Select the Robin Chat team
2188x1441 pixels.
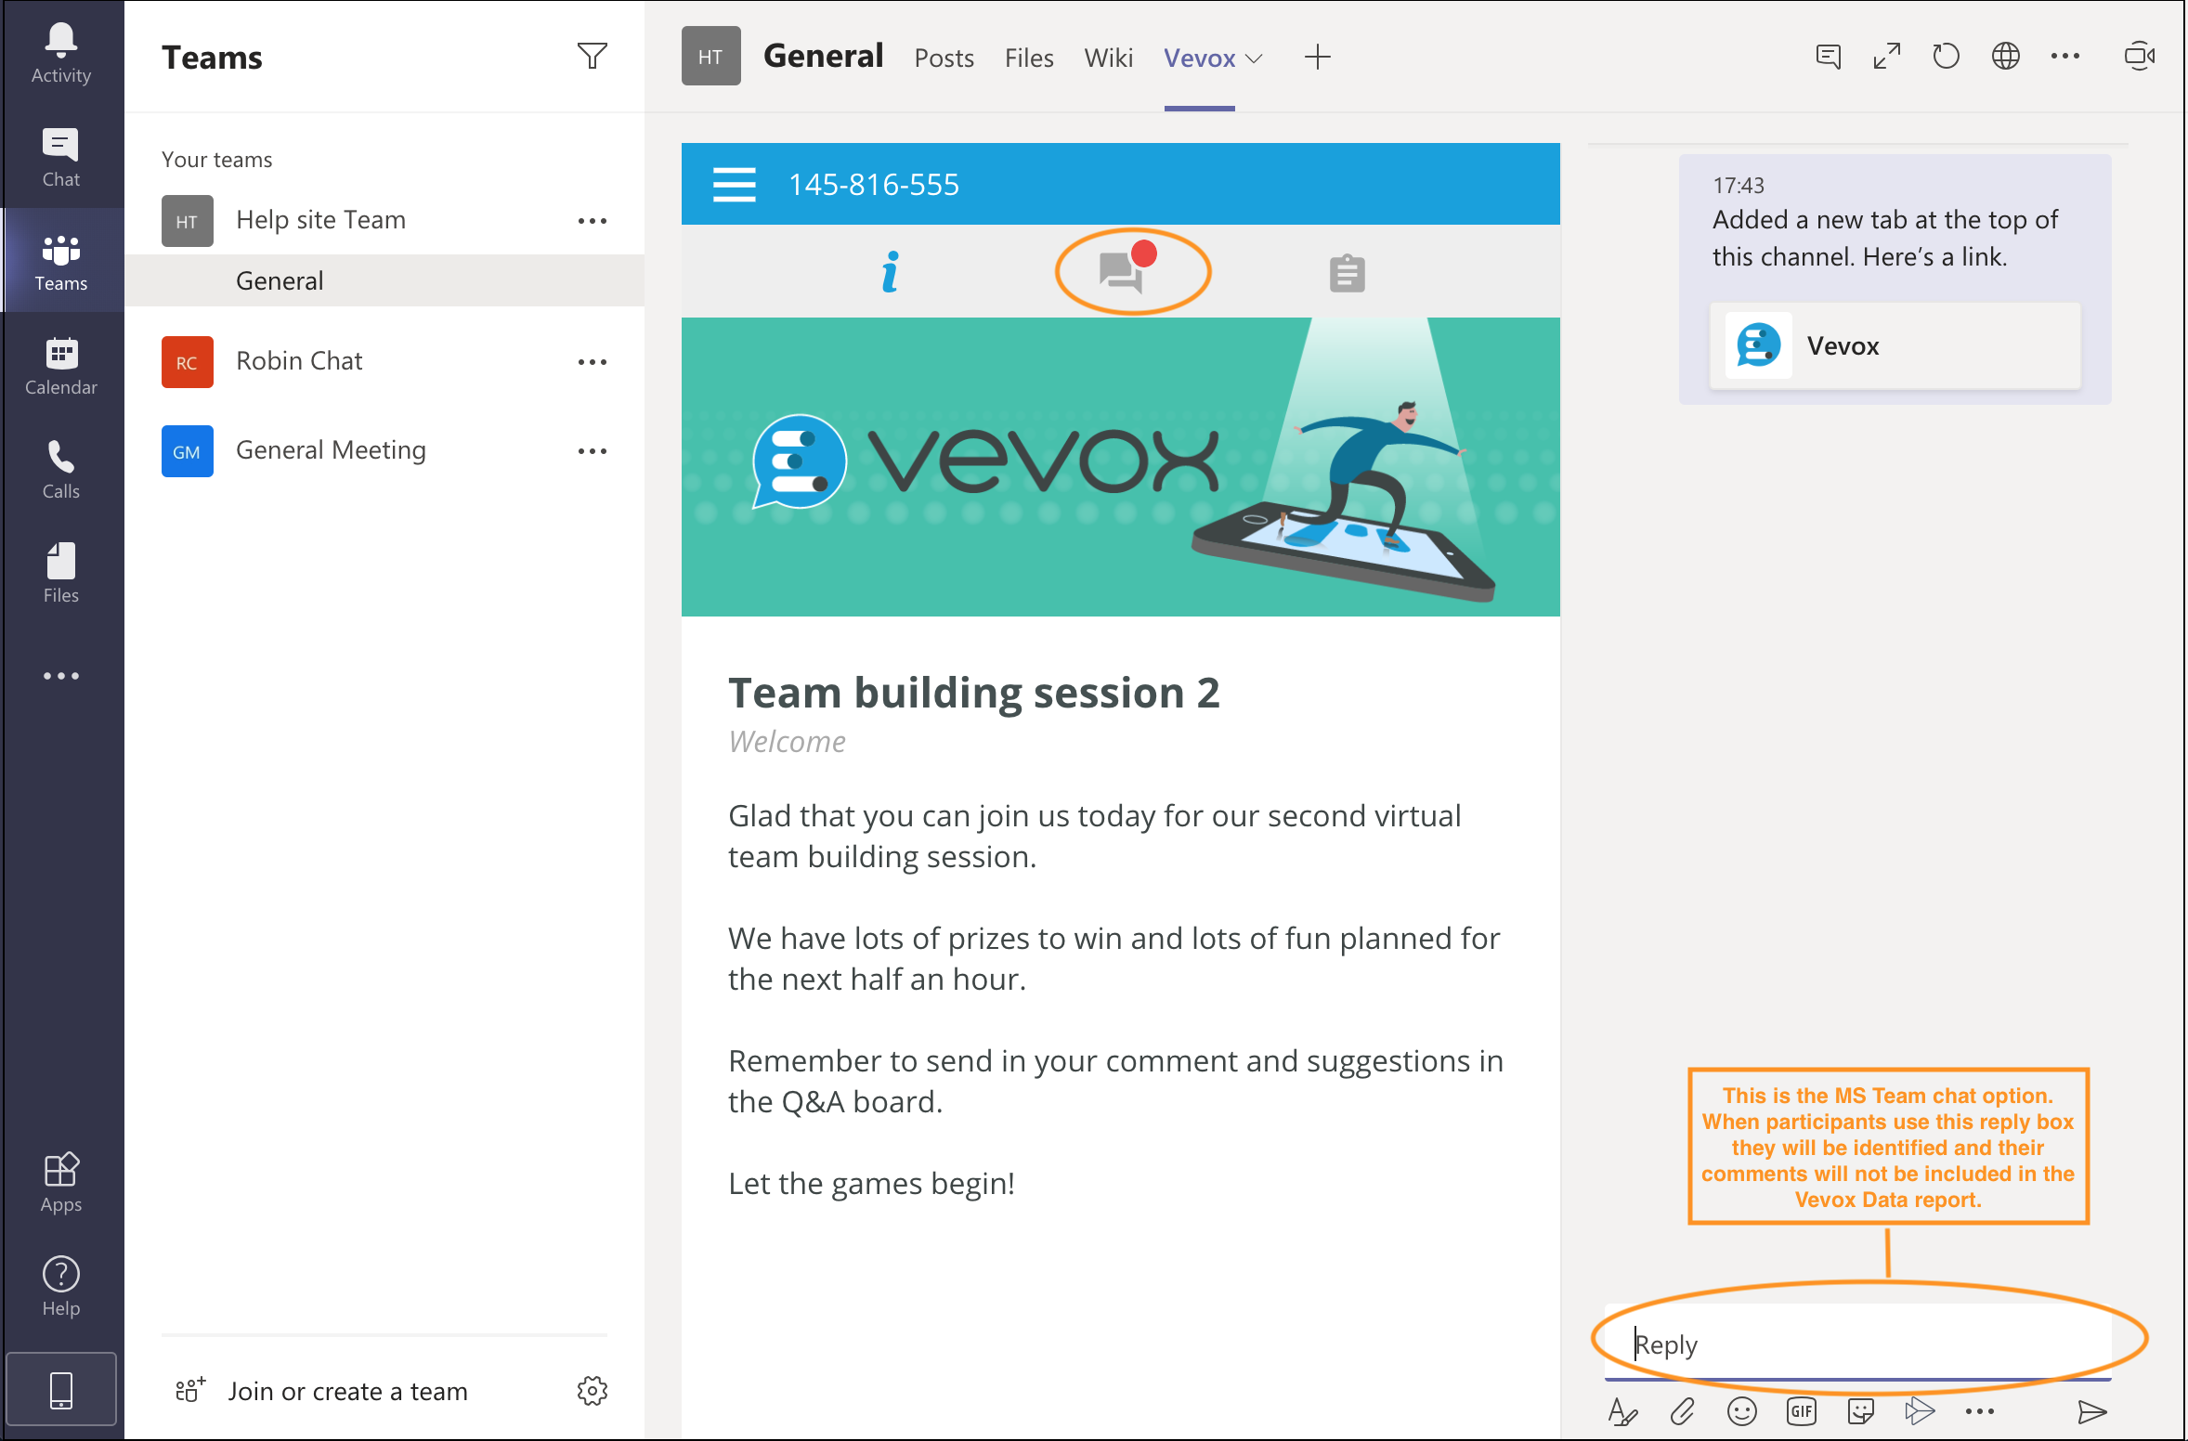click(299, 361)
